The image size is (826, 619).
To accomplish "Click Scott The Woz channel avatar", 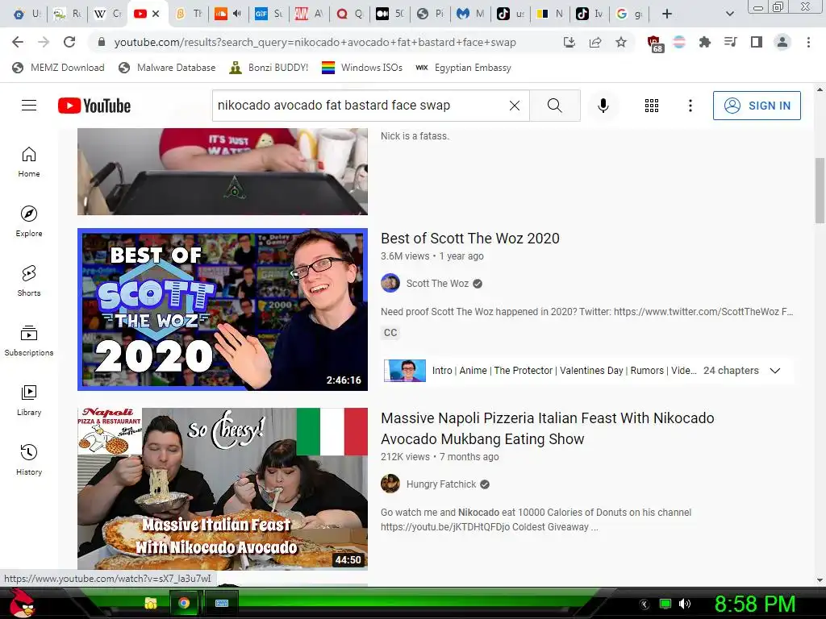I will tap(390, 283).
